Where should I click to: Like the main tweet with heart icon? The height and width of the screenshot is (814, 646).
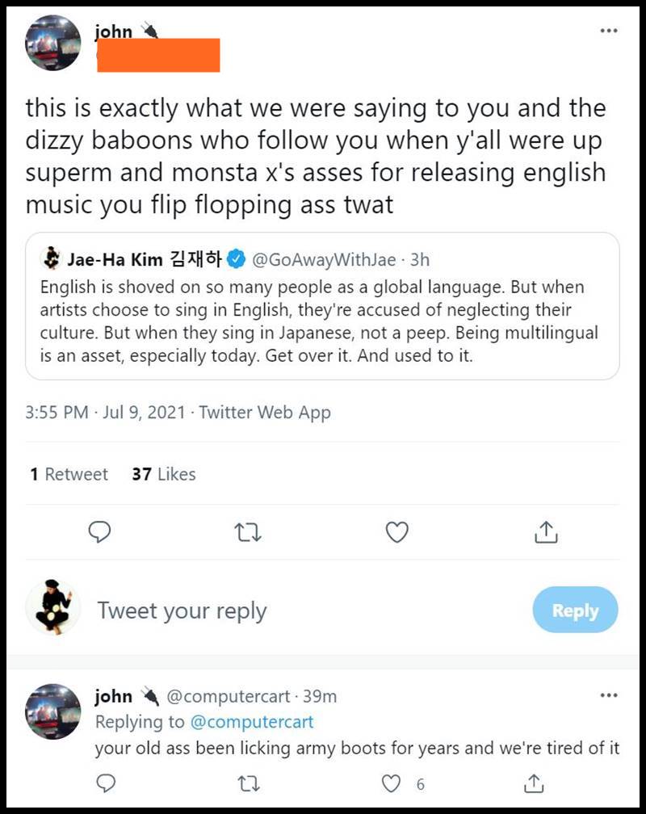point(396,532)
